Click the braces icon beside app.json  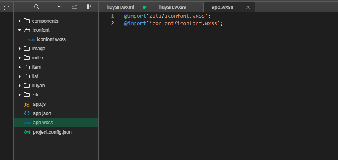point(27,113)
